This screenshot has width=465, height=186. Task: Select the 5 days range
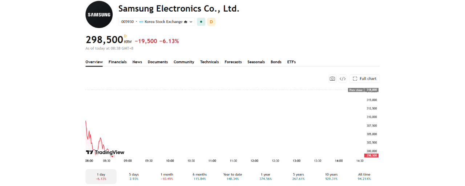coord(134,177)
